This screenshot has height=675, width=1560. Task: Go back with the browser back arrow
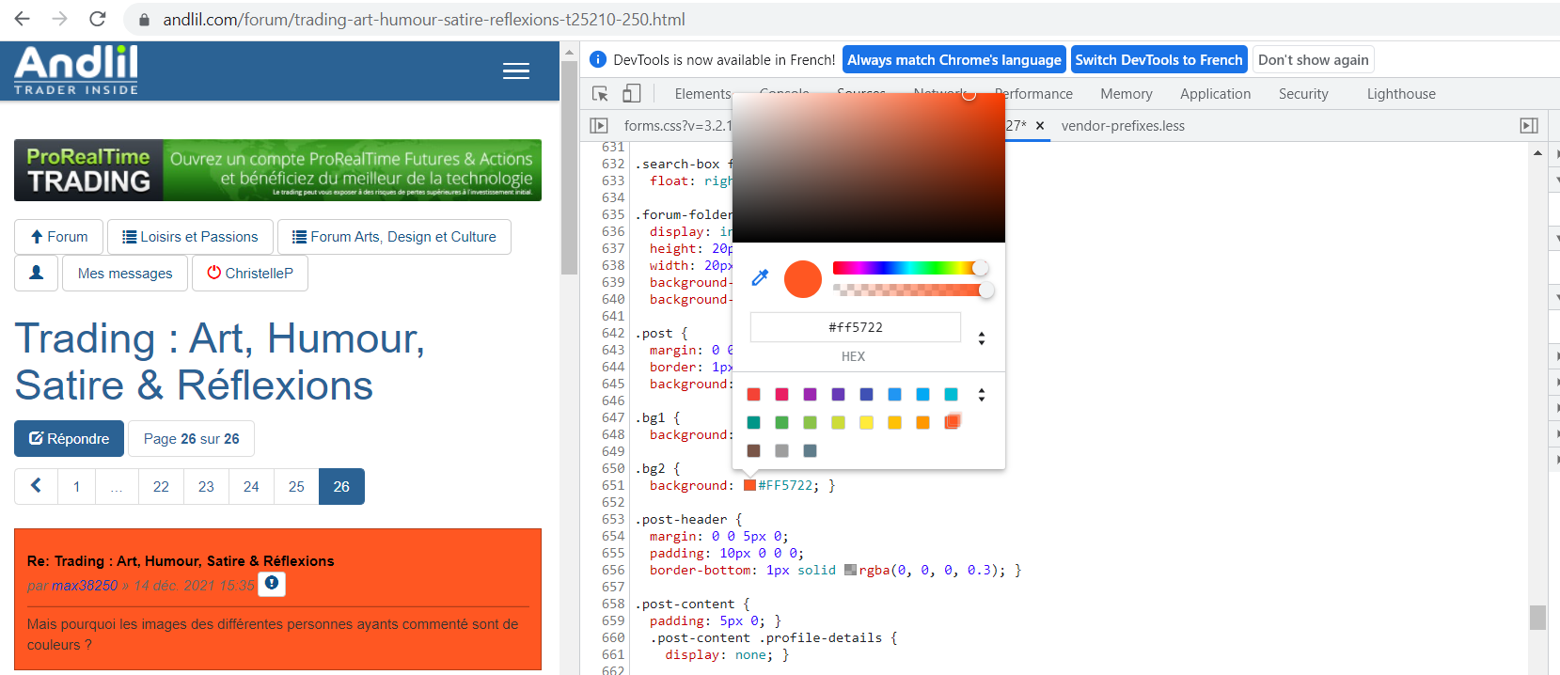pos(23,19)
